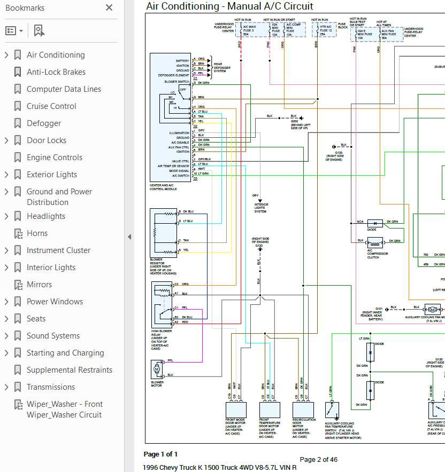Image resolution: width=445 pixels, height=472 pixels.
Task: Go to Anti-Lock Brakes bookmark
Action: tap(56, 72)
